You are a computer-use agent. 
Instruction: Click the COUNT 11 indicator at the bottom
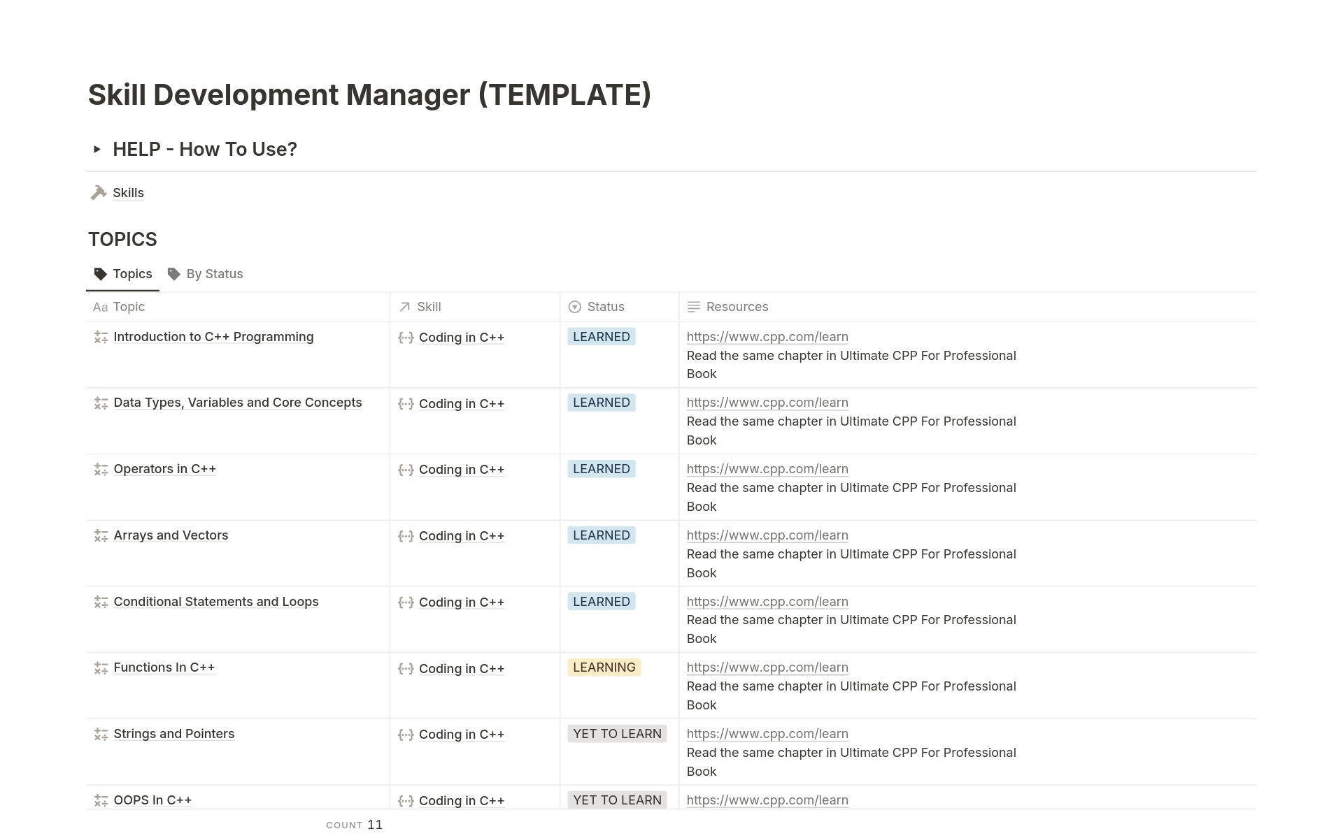pyautogui.click(x=355, y=825)
